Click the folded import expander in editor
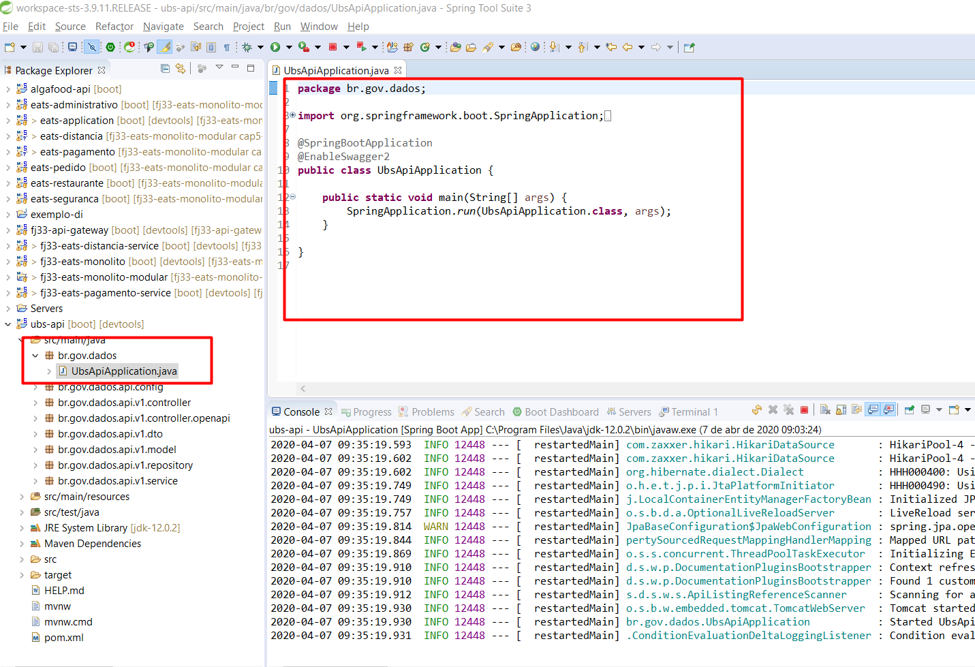 tap(292, 115)
